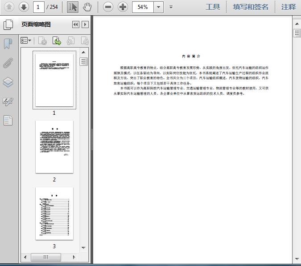Click the rotate pages counterclockwise icon
Screen dimensions: 301x266
[x=70, y=40]
